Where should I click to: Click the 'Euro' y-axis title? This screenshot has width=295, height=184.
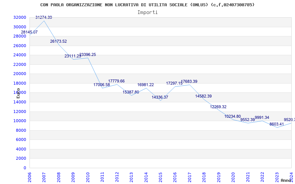(x=18, y=93)
